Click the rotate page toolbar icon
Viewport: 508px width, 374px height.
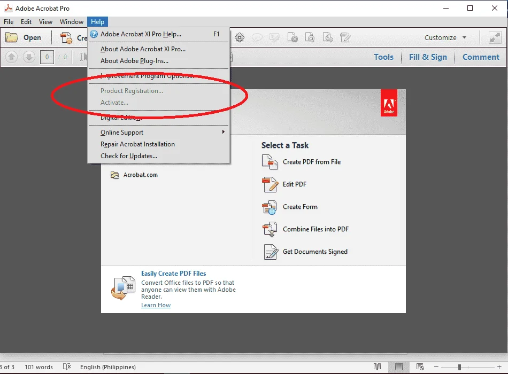tap(310, 37)
